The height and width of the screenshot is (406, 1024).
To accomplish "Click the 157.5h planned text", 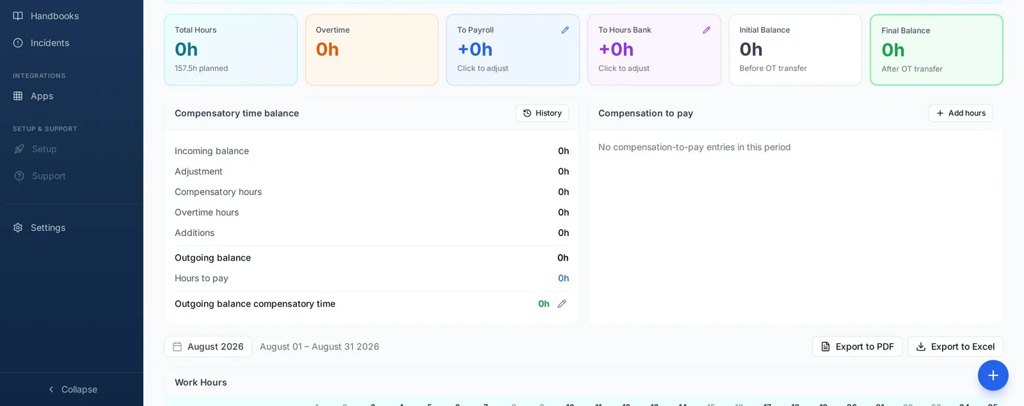I will coord(201,68).
